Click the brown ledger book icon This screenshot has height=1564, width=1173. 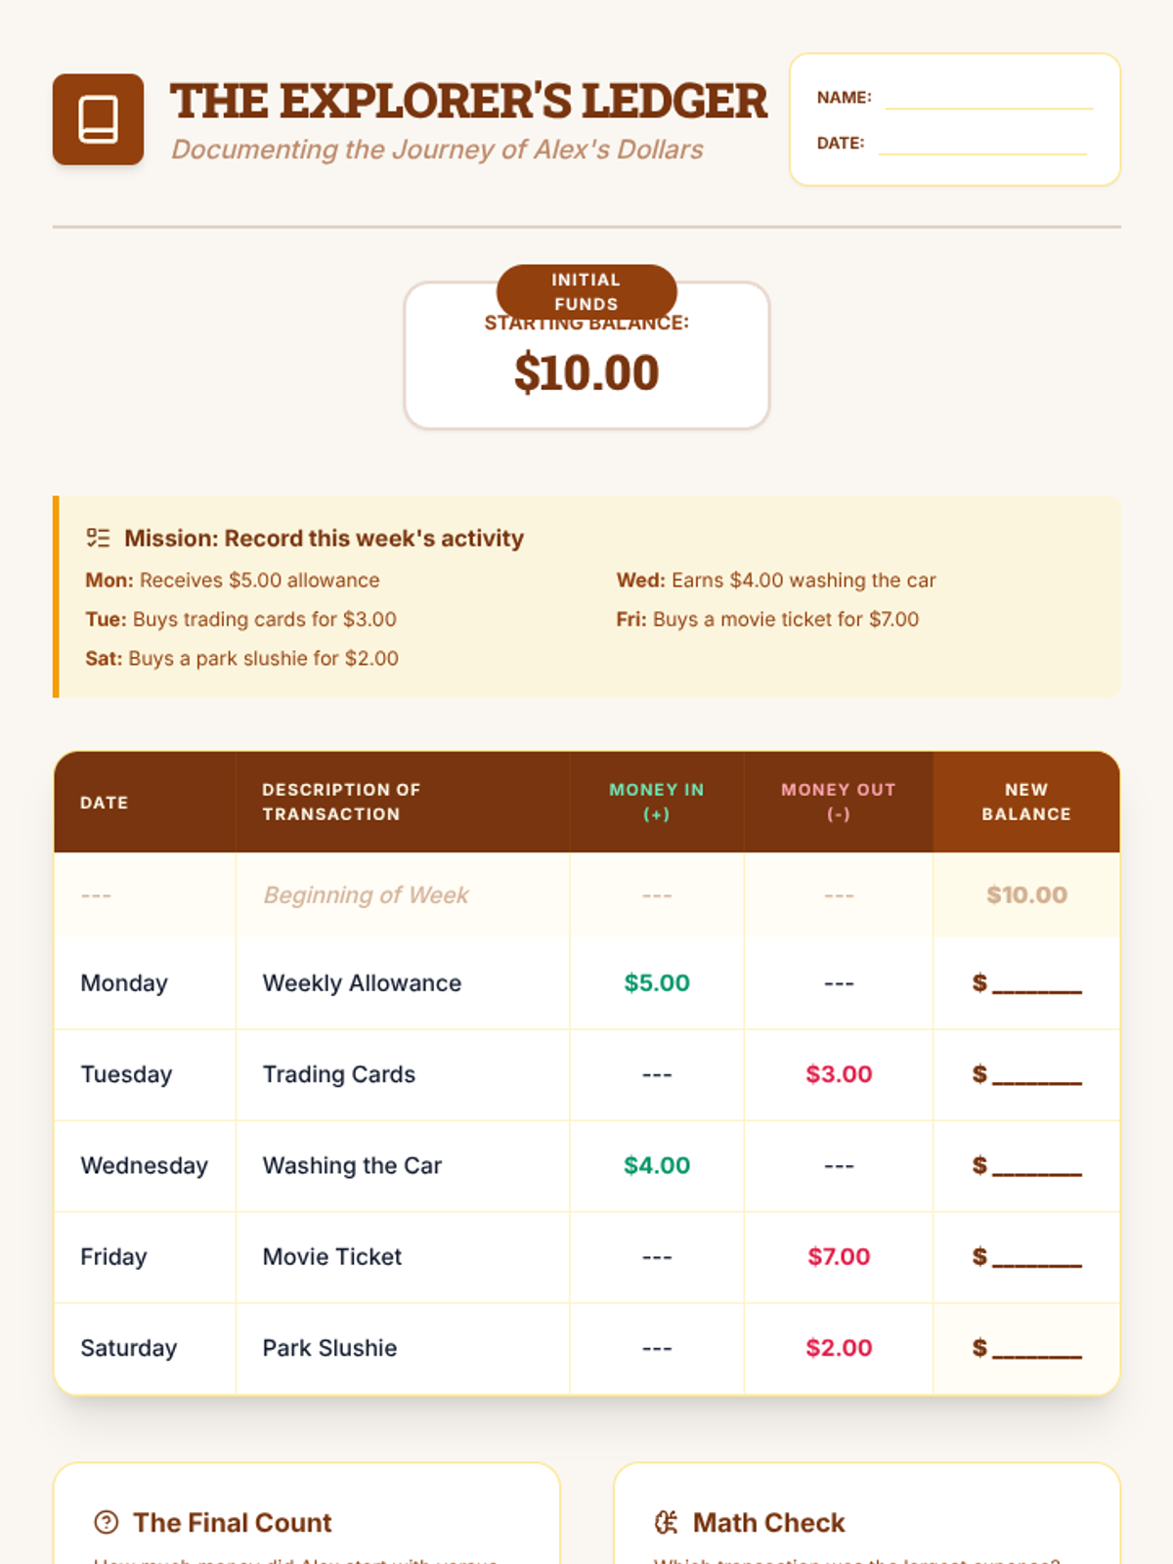pyautogui.click(x=98, y=119)
